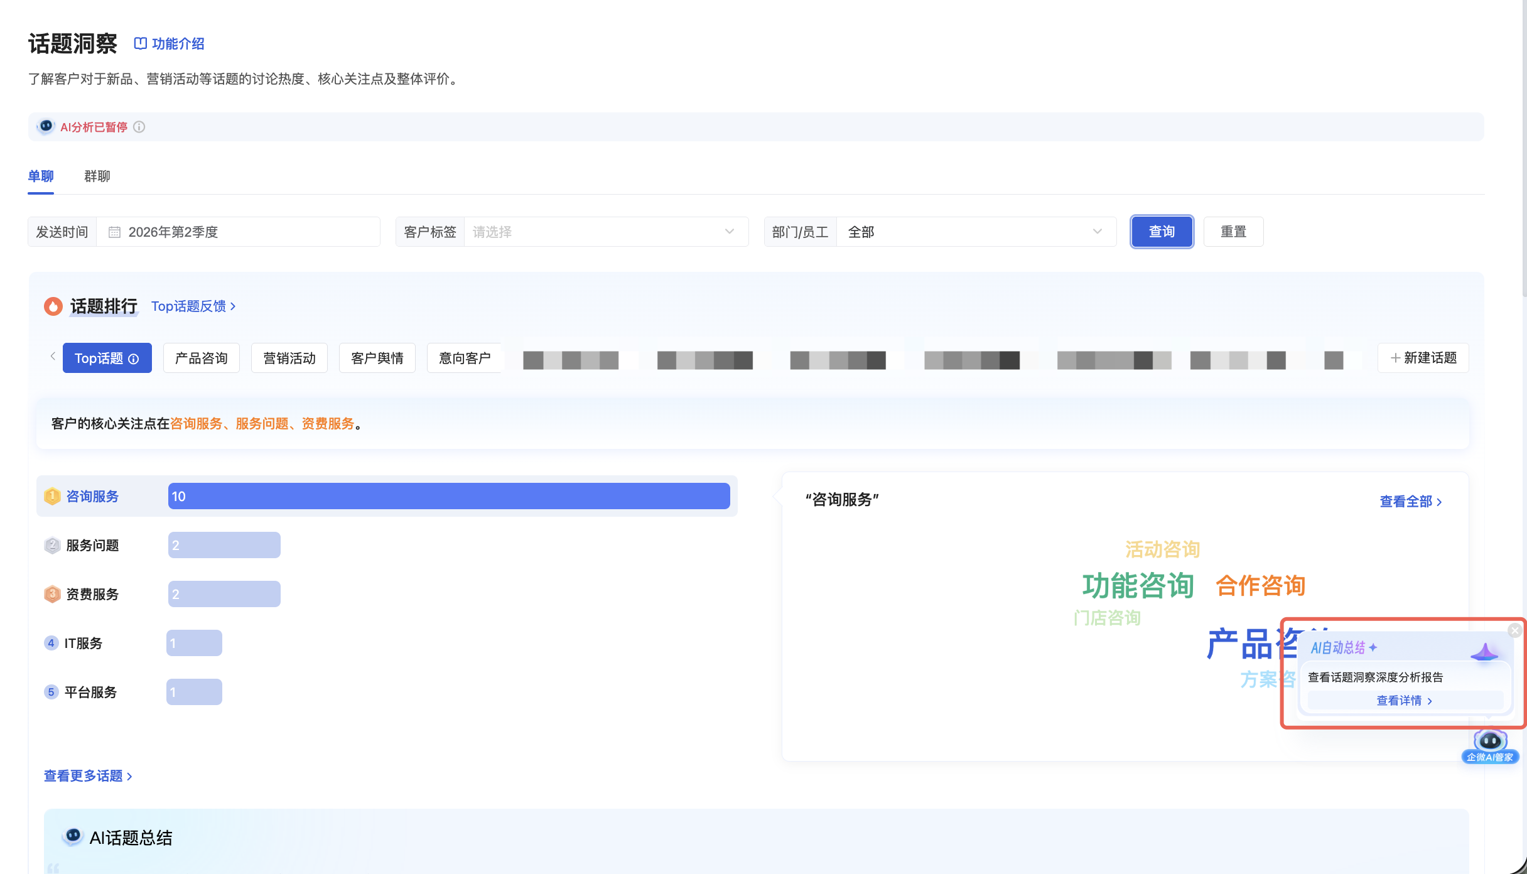
Task: Switch to the 单聊 tab
Action: pos(41,176)
